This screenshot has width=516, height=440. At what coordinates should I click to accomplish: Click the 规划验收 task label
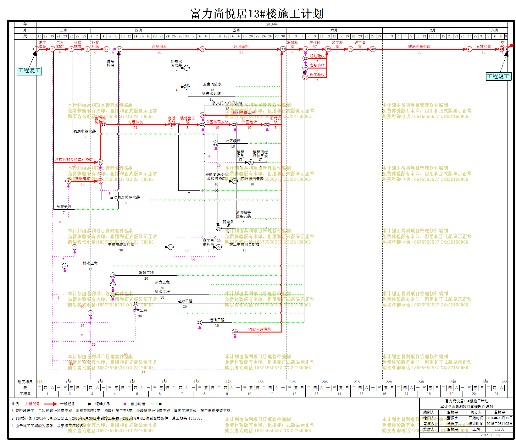coord(317,56)
